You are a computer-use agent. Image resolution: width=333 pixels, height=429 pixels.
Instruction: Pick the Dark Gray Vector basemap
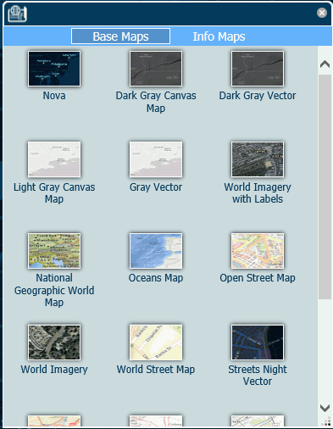(258, 69)
